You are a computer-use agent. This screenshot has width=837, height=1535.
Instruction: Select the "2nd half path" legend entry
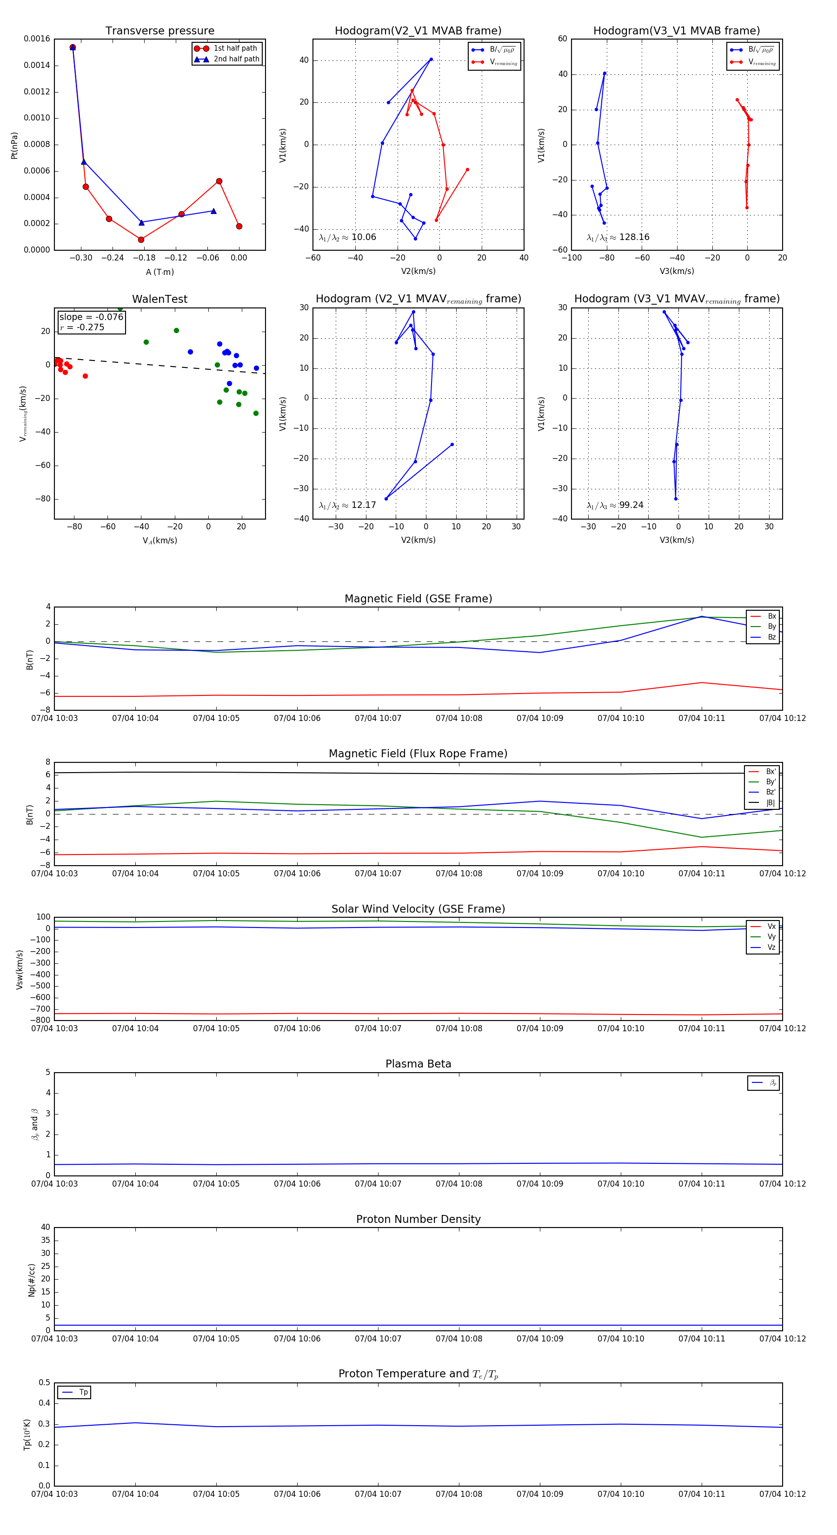tap(226, 59)
